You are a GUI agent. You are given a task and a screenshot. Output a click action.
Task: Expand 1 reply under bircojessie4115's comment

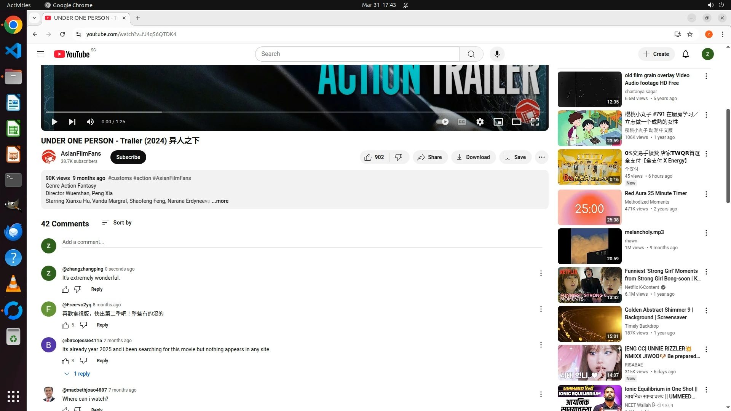78,374
